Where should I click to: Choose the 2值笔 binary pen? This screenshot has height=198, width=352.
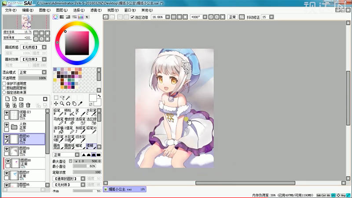click(69, 129)
